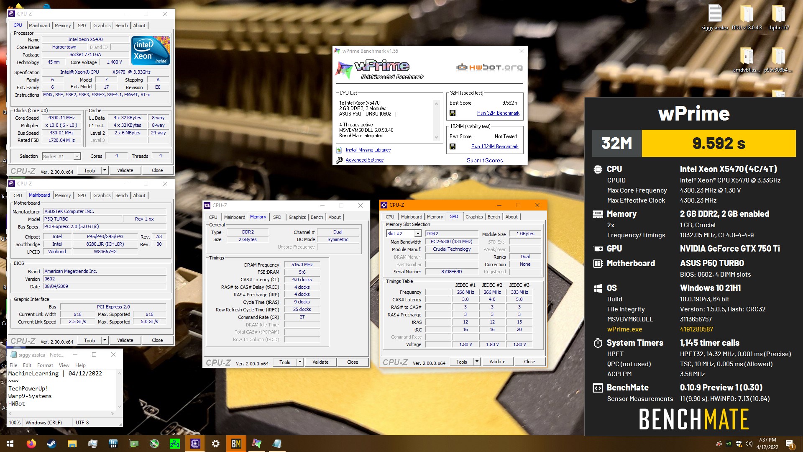Click the Tools button in the top CPU-Z window
The height and width of the screenshot is (452, 803).
90,170
